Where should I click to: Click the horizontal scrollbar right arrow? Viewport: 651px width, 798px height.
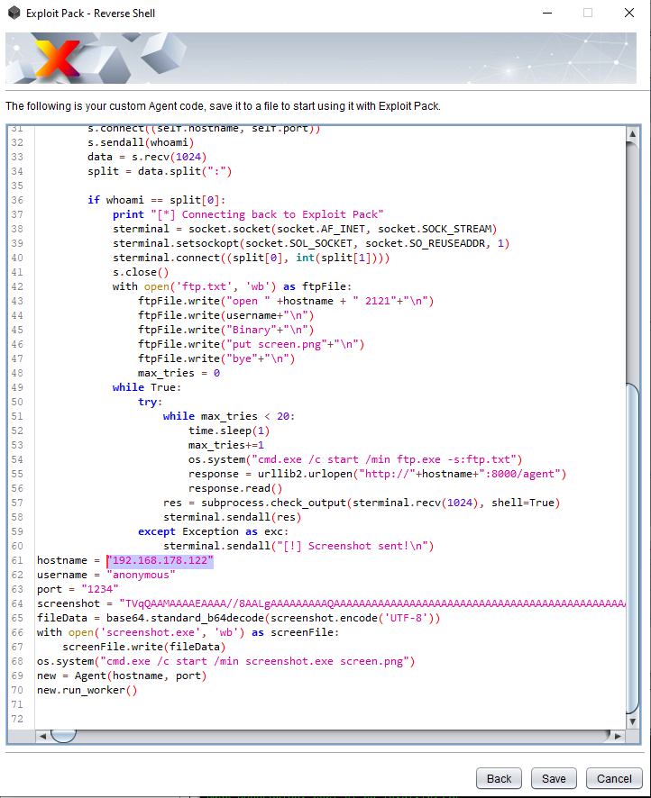[618, 736]
